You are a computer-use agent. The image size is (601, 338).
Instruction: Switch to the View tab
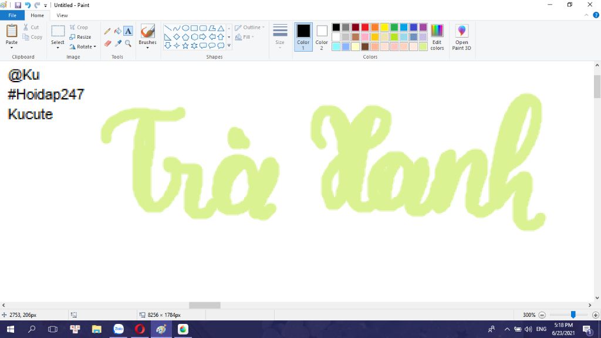[x=62, y=15]
